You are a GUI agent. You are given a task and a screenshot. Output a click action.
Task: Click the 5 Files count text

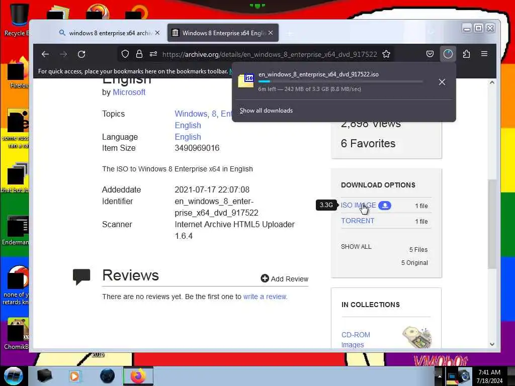coord(418,250)
